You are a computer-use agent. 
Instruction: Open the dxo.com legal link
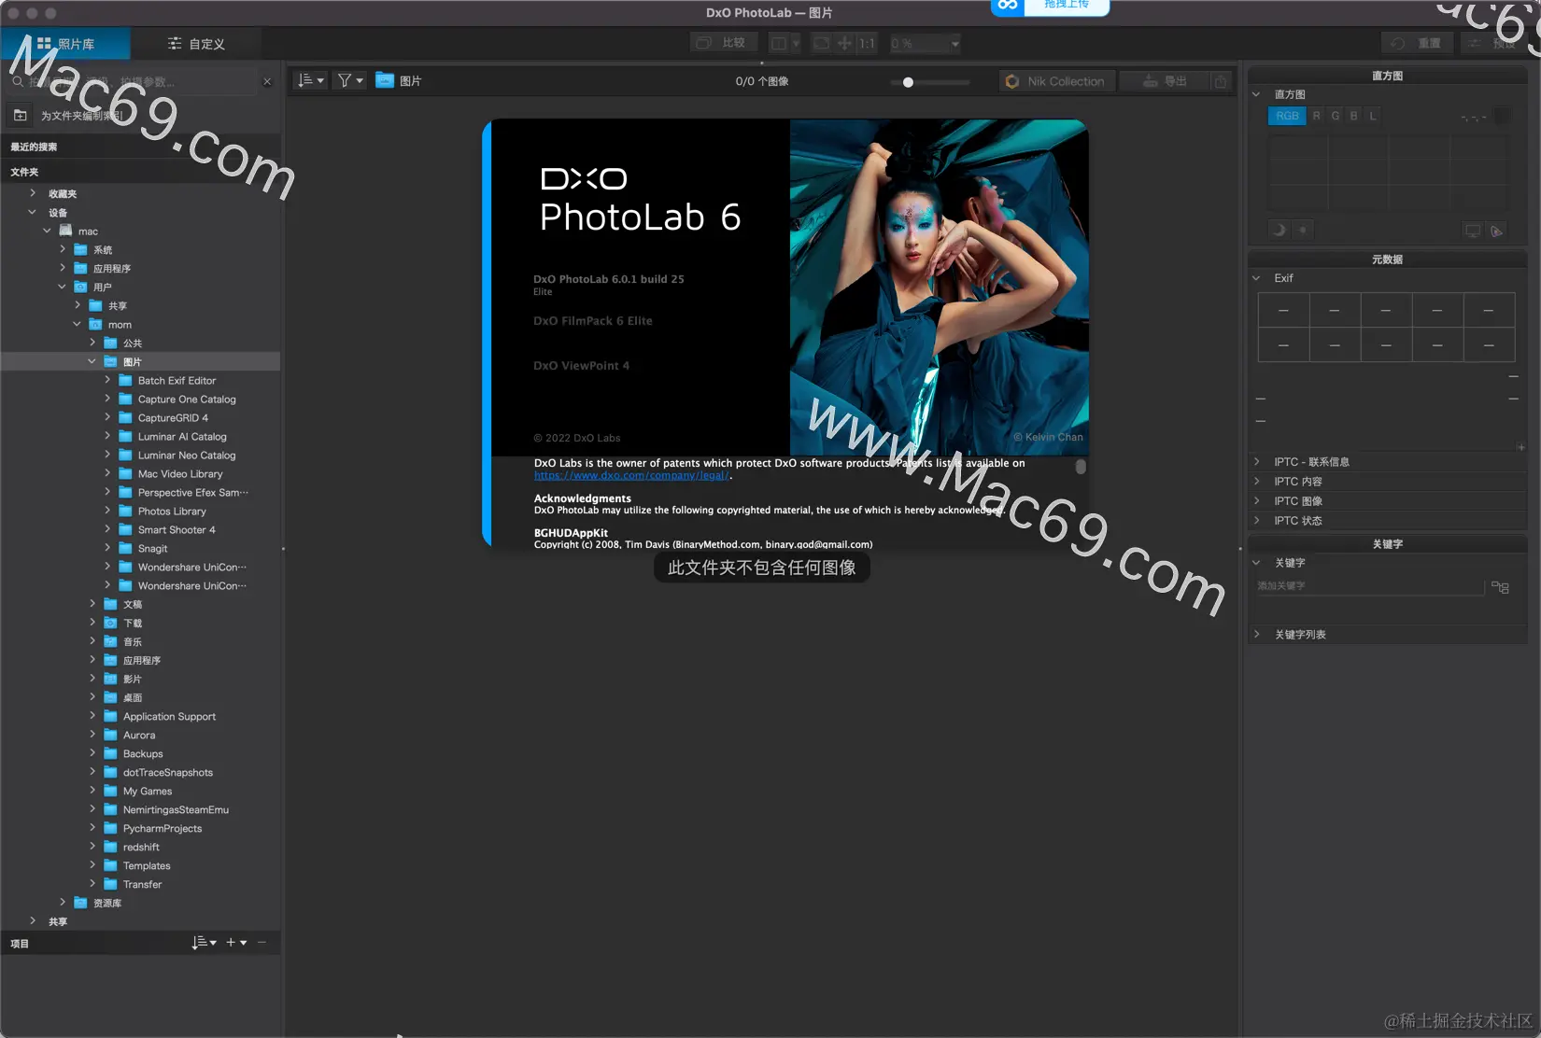click(630, 475)
